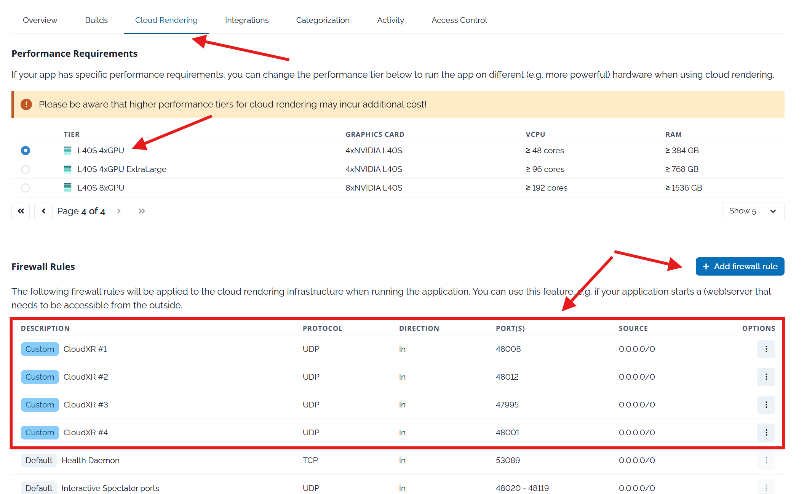The width and height of the screenshot is (807, 494).
Task: Click Add firewall rule button
Action: coord(740,266)
